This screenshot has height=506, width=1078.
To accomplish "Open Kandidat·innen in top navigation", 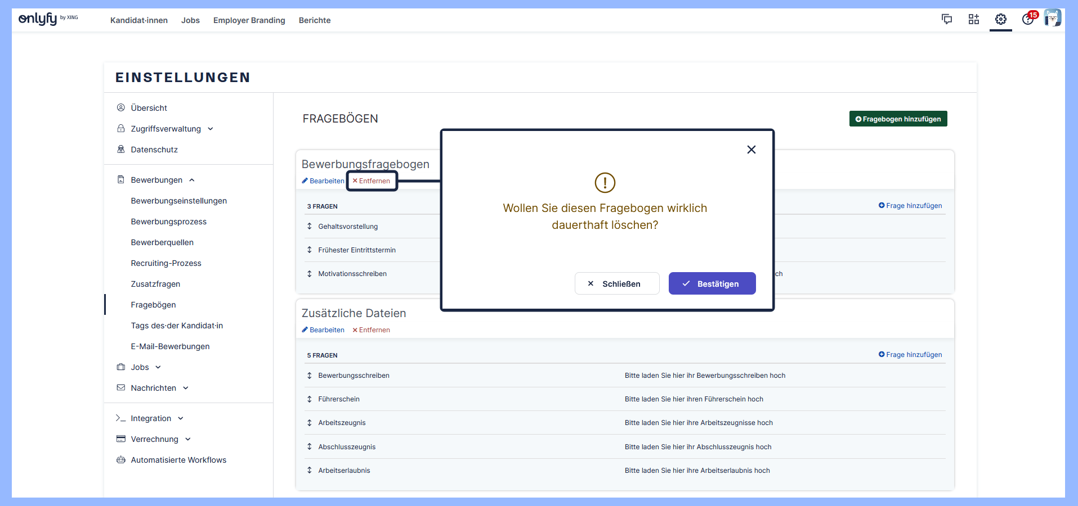I will 139,20.
